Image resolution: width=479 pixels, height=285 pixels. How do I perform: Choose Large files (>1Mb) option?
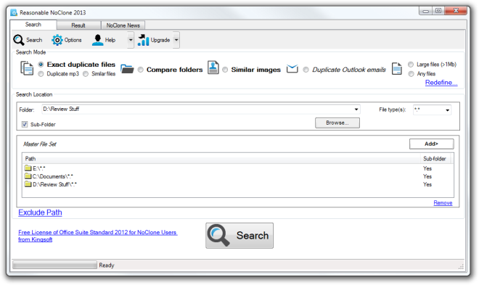(x=411, y=65)
